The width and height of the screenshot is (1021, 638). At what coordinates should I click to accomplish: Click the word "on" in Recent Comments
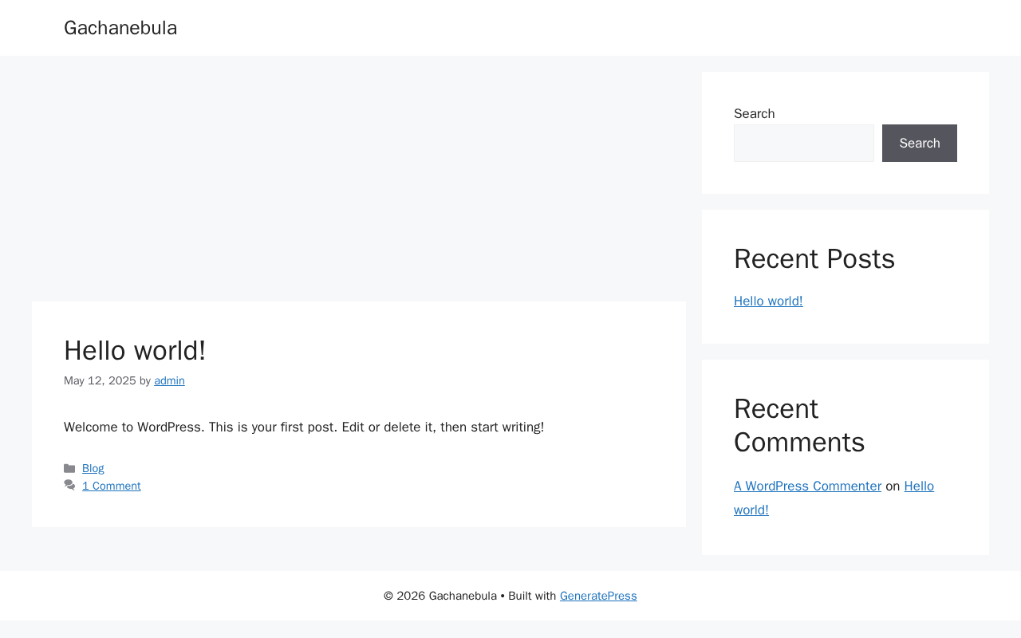(893, 486)
